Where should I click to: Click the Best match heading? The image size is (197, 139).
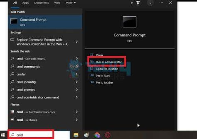click(18, 12)
